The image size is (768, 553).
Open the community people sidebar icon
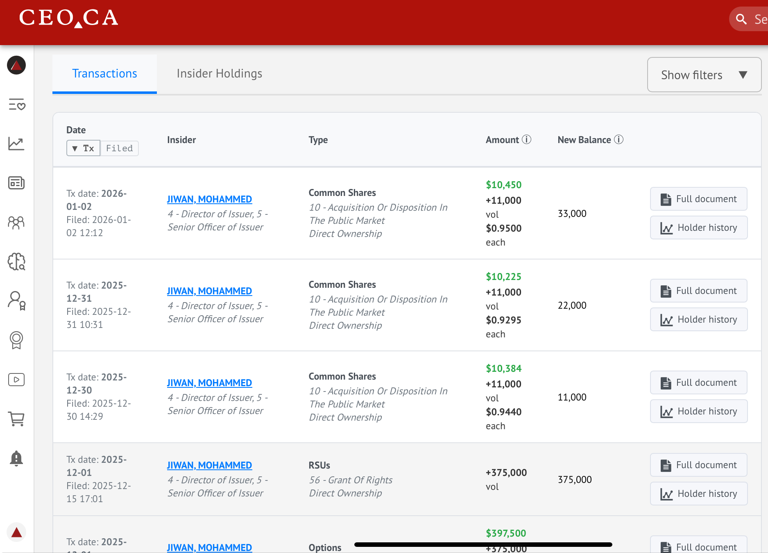16,223
